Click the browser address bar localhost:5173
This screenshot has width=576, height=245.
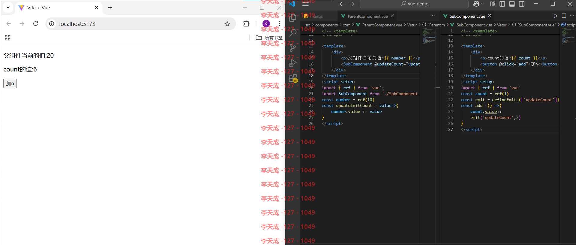click(x=141, y=24)
